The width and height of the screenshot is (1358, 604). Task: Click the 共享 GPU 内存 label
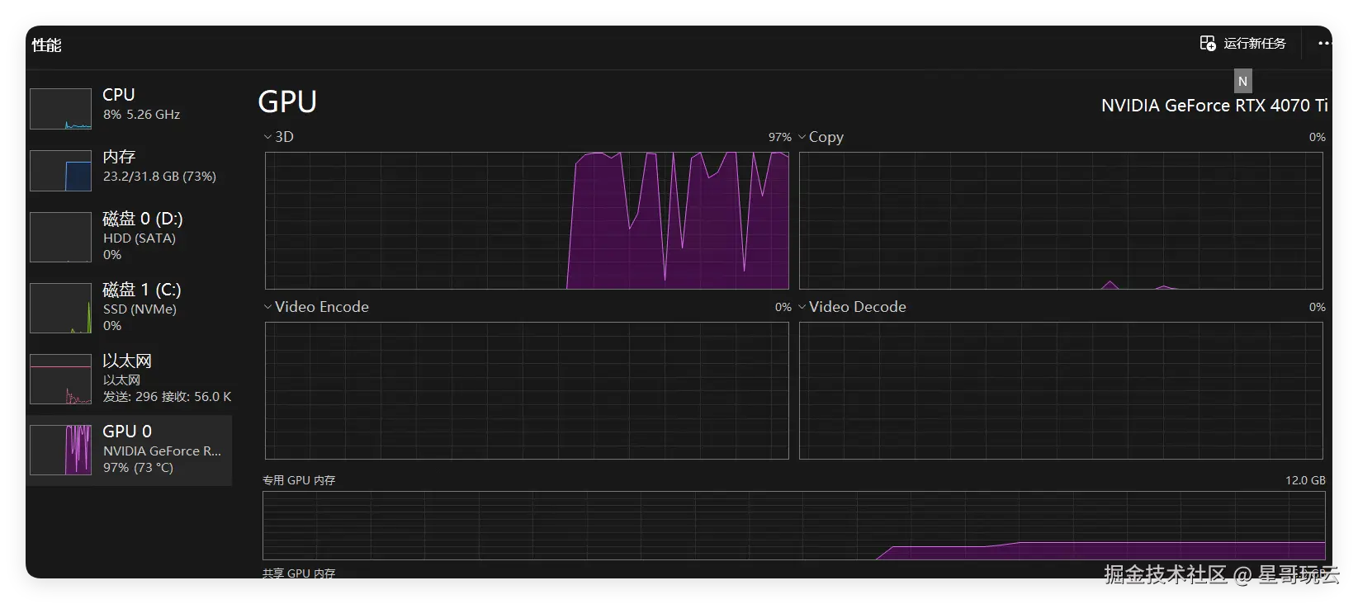click(x=299, y=573)
